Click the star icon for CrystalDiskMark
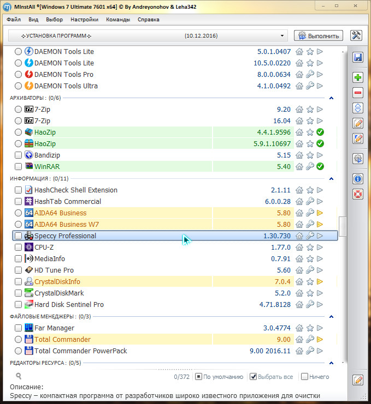This screenshot has height=404, width=371. point(310,293)
